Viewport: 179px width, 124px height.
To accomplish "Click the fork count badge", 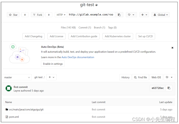I will pyautogui.click(x=49, y=15).
